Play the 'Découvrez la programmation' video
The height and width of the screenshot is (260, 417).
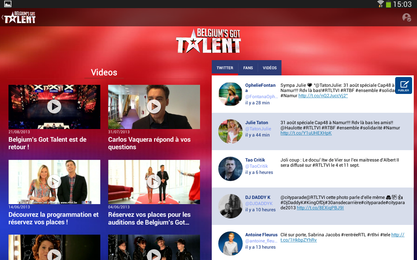[x=54, y=182]
